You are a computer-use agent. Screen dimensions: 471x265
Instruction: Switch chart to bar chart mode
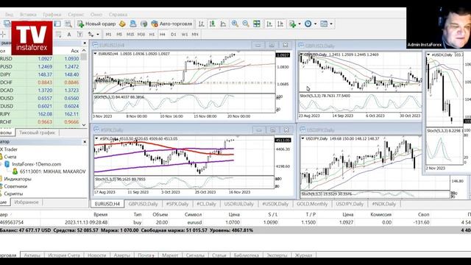coord(202,24)
